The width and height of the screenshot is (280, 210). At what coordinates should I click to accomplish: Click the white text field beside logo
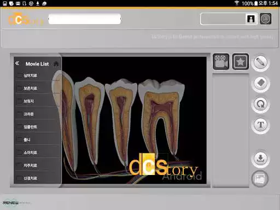[x=85, y=19]
